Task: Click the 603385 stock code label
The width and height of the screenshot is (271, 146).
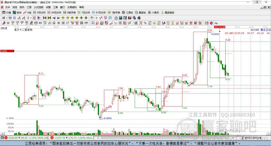Action: click(255, 30)
